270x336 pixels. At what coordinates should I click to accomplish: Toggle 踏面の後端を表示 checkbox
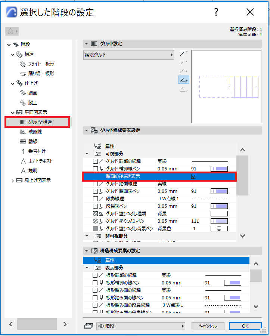tap(193, 176)
